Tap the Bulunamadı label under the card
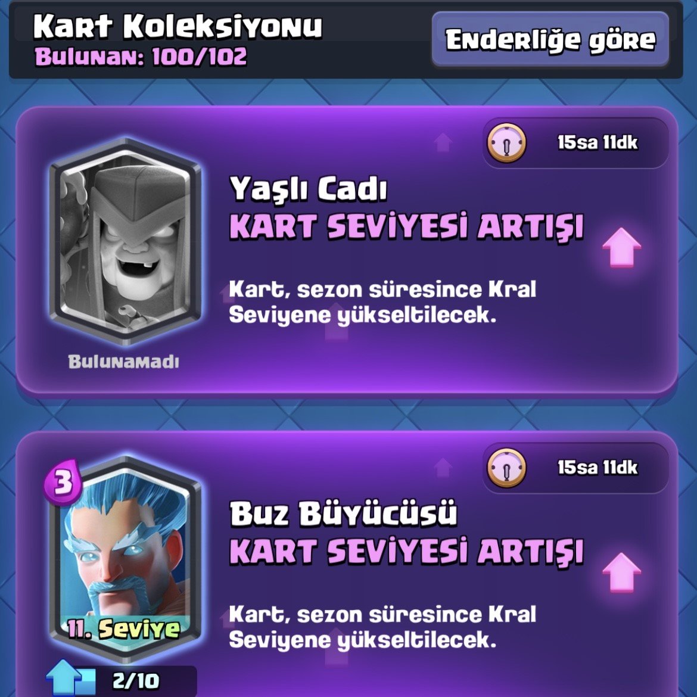The height and width of the screenshot is (697, 697). 123,362
